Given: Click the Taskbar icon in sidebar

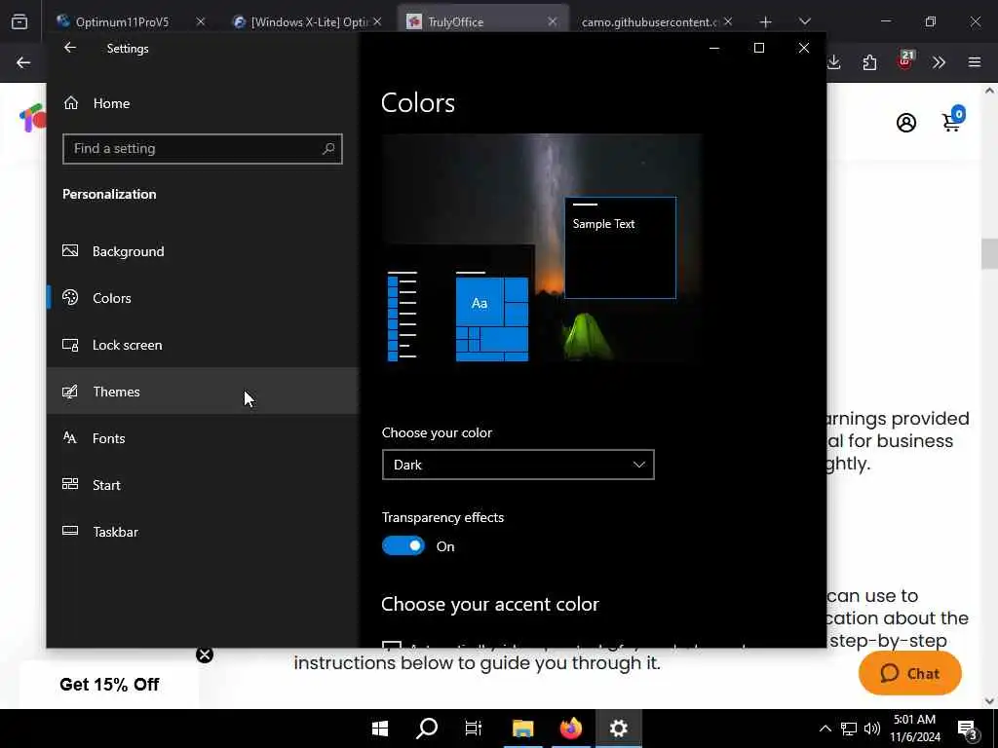Looking at the screenshot, I should pos(70,531).
